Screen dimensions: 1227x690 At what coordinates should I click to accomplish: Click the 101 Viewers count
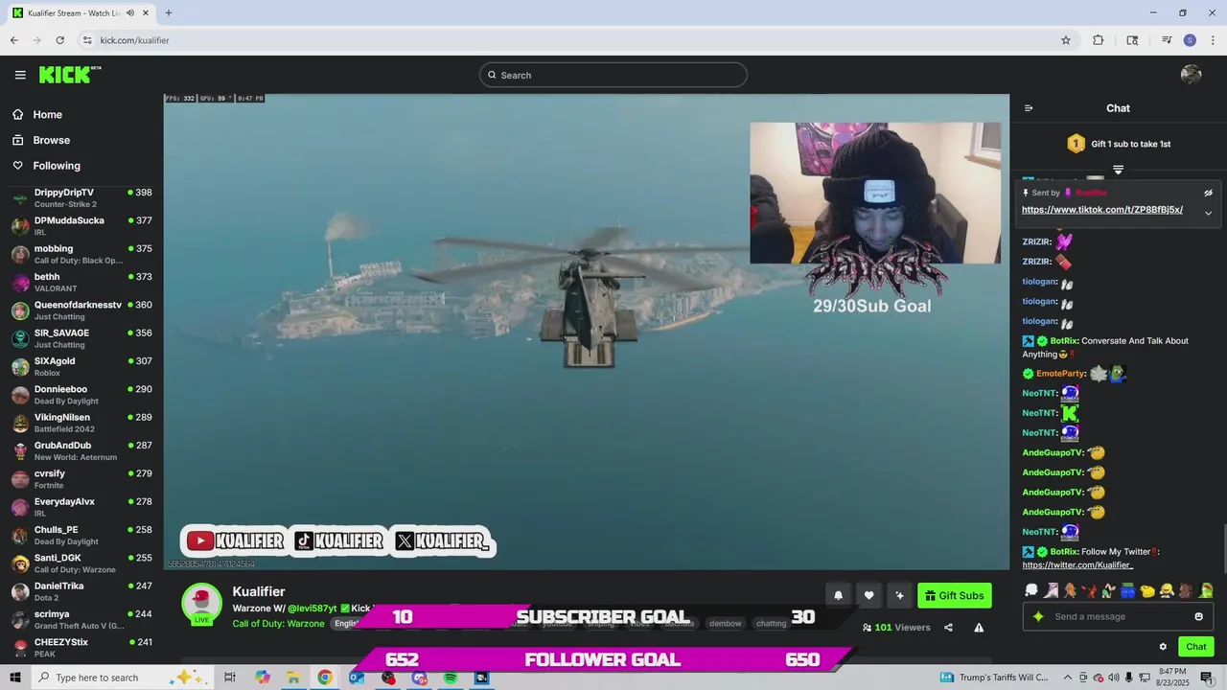[896, 628]
